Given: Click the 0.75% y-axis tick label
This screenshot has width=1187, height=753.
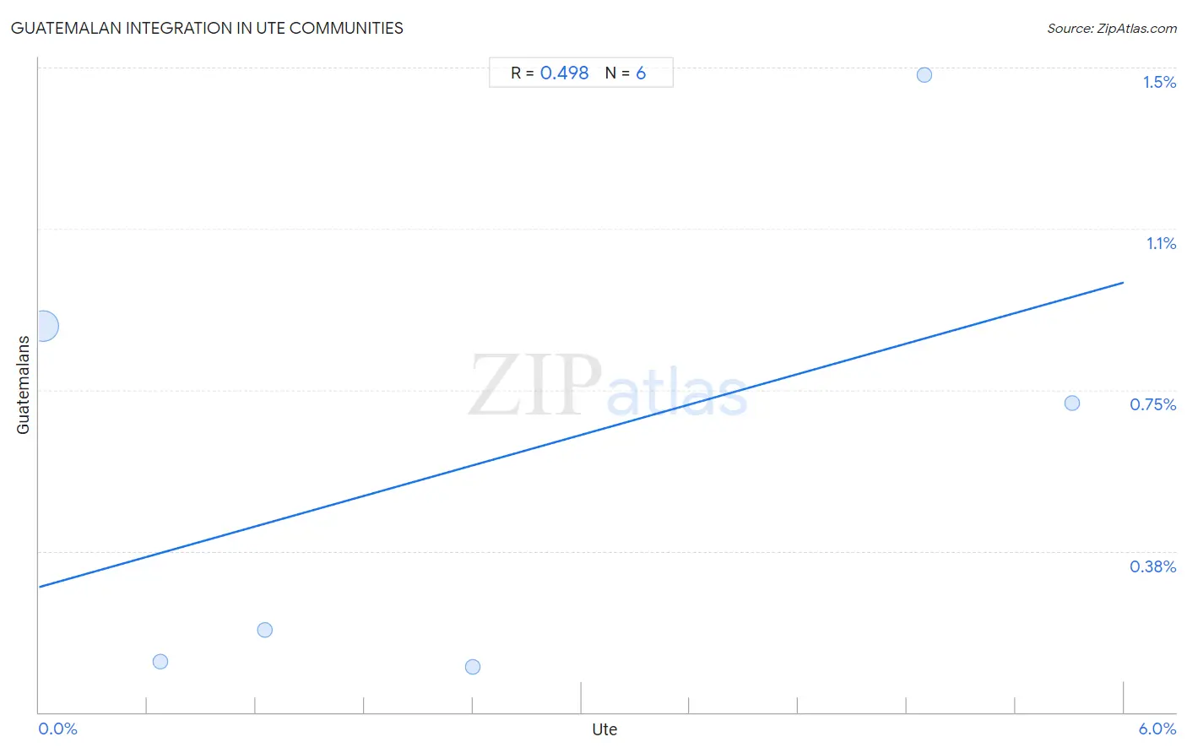Looking at the screenshot, I should tap(1153, 404).
